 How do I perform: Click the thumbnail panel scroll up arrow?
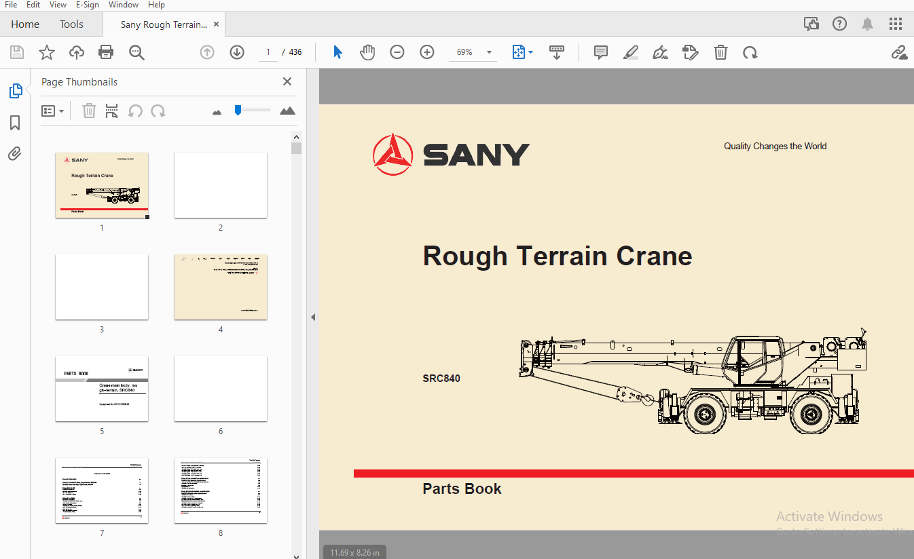click(296, 136)
